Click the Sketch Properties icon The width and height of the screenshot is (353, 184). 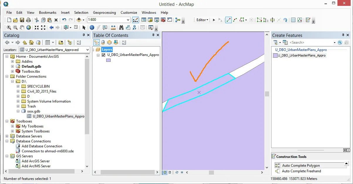300,20
